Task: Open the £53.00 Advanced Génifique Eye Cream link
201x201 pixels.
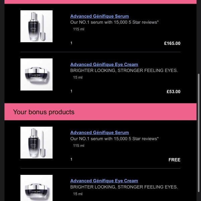Action: [x=104, y=64]
